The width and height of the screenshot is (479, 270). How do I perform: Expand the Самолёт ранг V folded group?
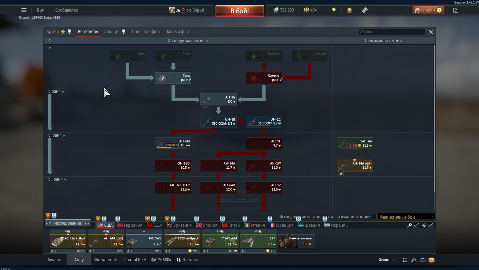(x=264, y=78)
